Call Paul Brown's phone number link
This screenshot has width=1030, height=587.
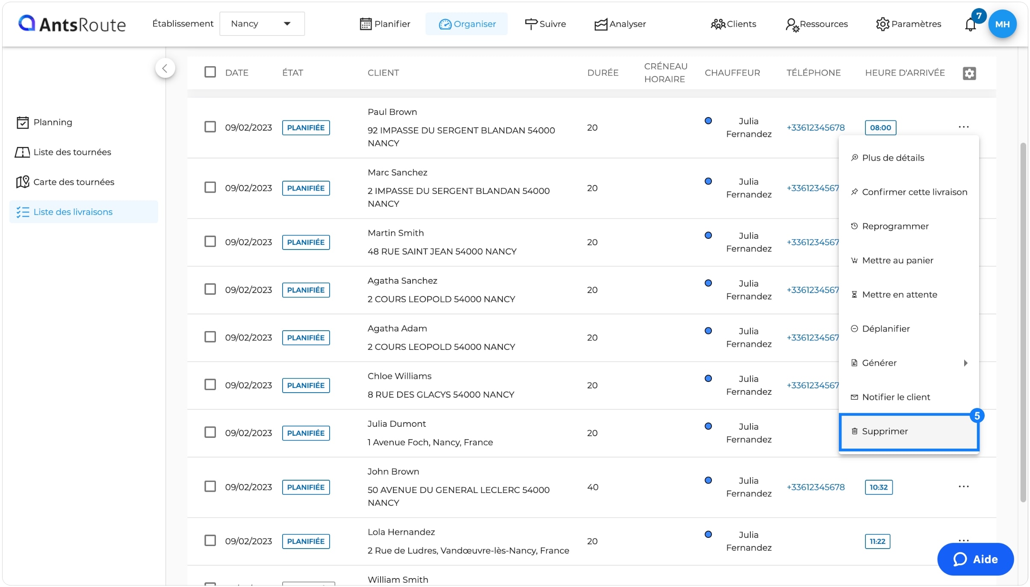[815, 127]
